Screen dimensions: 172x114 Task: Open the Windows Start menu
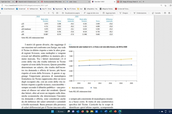pos(52,111)
